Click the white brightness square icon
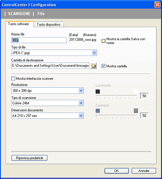162x179 pixels. coord(136,91)
